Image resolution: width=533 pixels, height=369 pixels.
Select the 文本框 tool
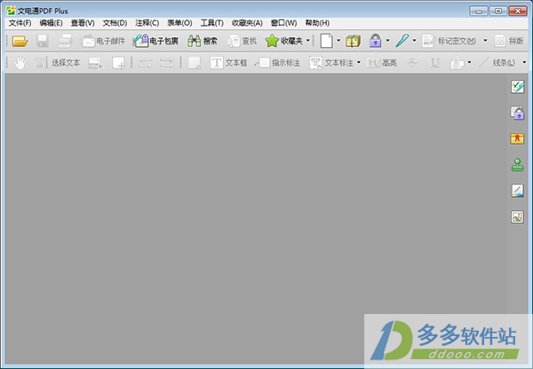point(228,63)
